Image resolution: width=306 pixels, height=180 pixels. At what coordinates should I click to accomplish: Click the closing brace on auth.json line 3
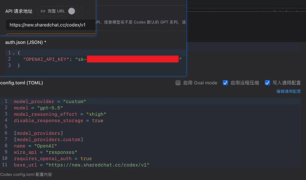pyautogui.click(x=19, y=66)
